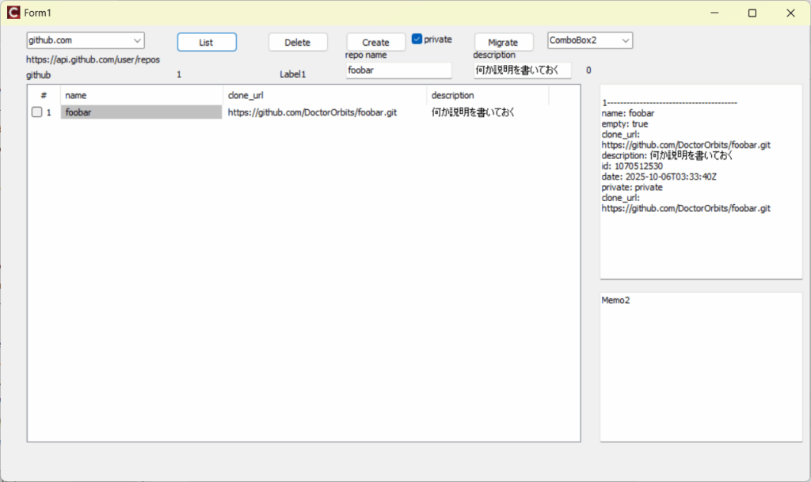
Task: Click the Delete button
Action: pyautogui.click(x=297, y=43)
